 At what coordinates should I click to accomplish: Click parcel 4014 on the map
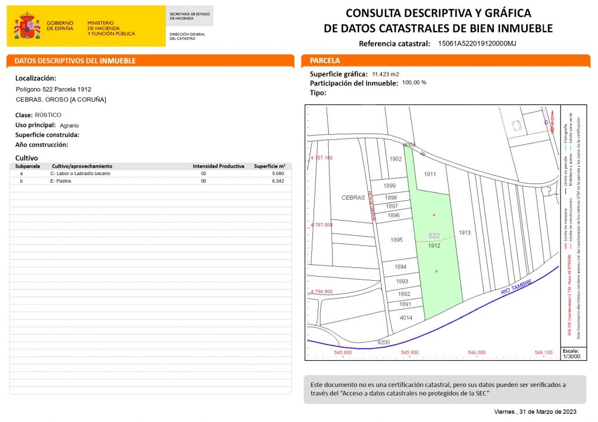(x=406, y=318)
